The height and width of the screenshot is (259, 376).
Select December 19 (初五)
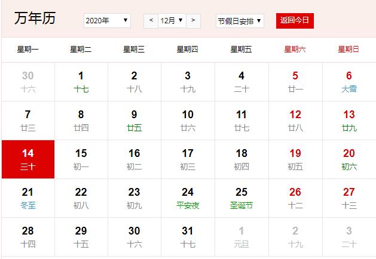click(295, 159)
